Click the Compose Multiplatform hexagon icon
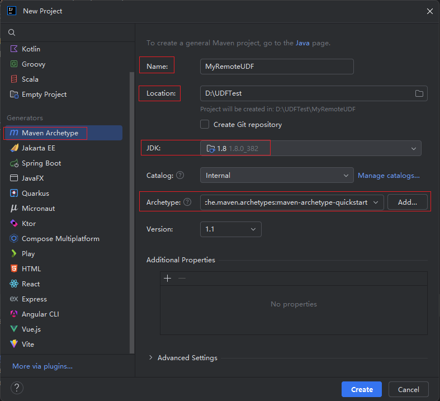The width and height of the screenshot is (440, 401). pos(14,238)
